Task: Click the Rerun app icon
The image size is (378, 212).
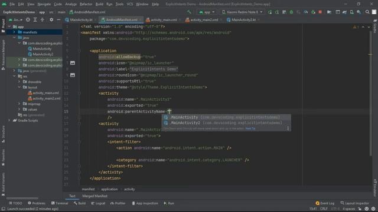Action: (269, 12)
